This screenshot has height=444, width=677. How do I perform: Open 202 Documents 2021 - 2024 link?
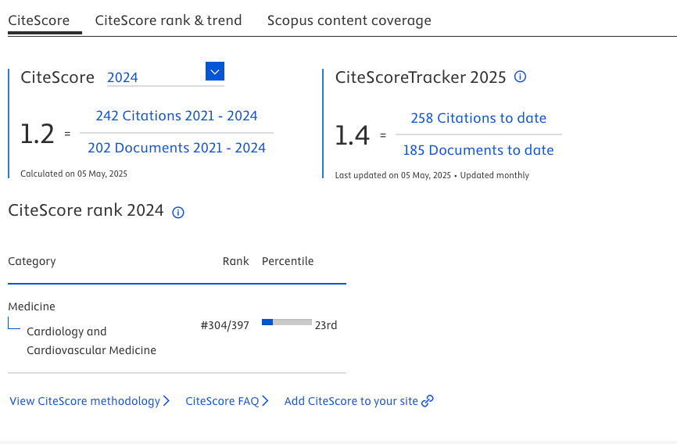pyautogui.click(x=177, y=148)
